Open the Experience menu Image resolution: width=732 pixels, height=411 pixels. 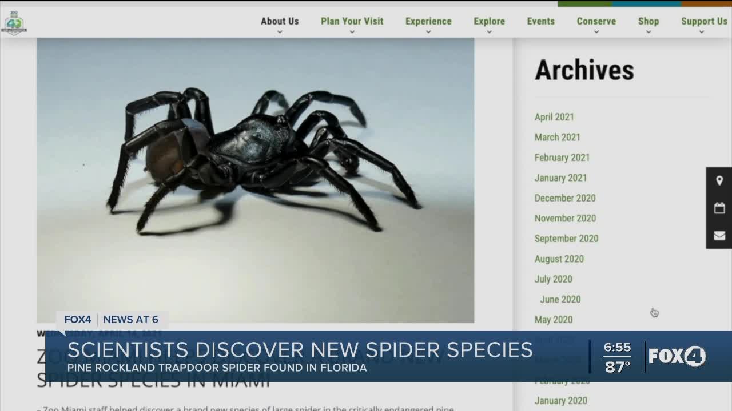tap(428, 21)
